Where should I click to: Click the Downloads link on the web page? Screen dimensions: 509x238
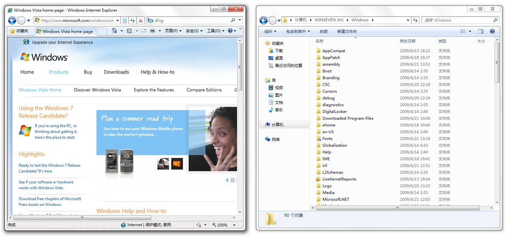(116, 72)
